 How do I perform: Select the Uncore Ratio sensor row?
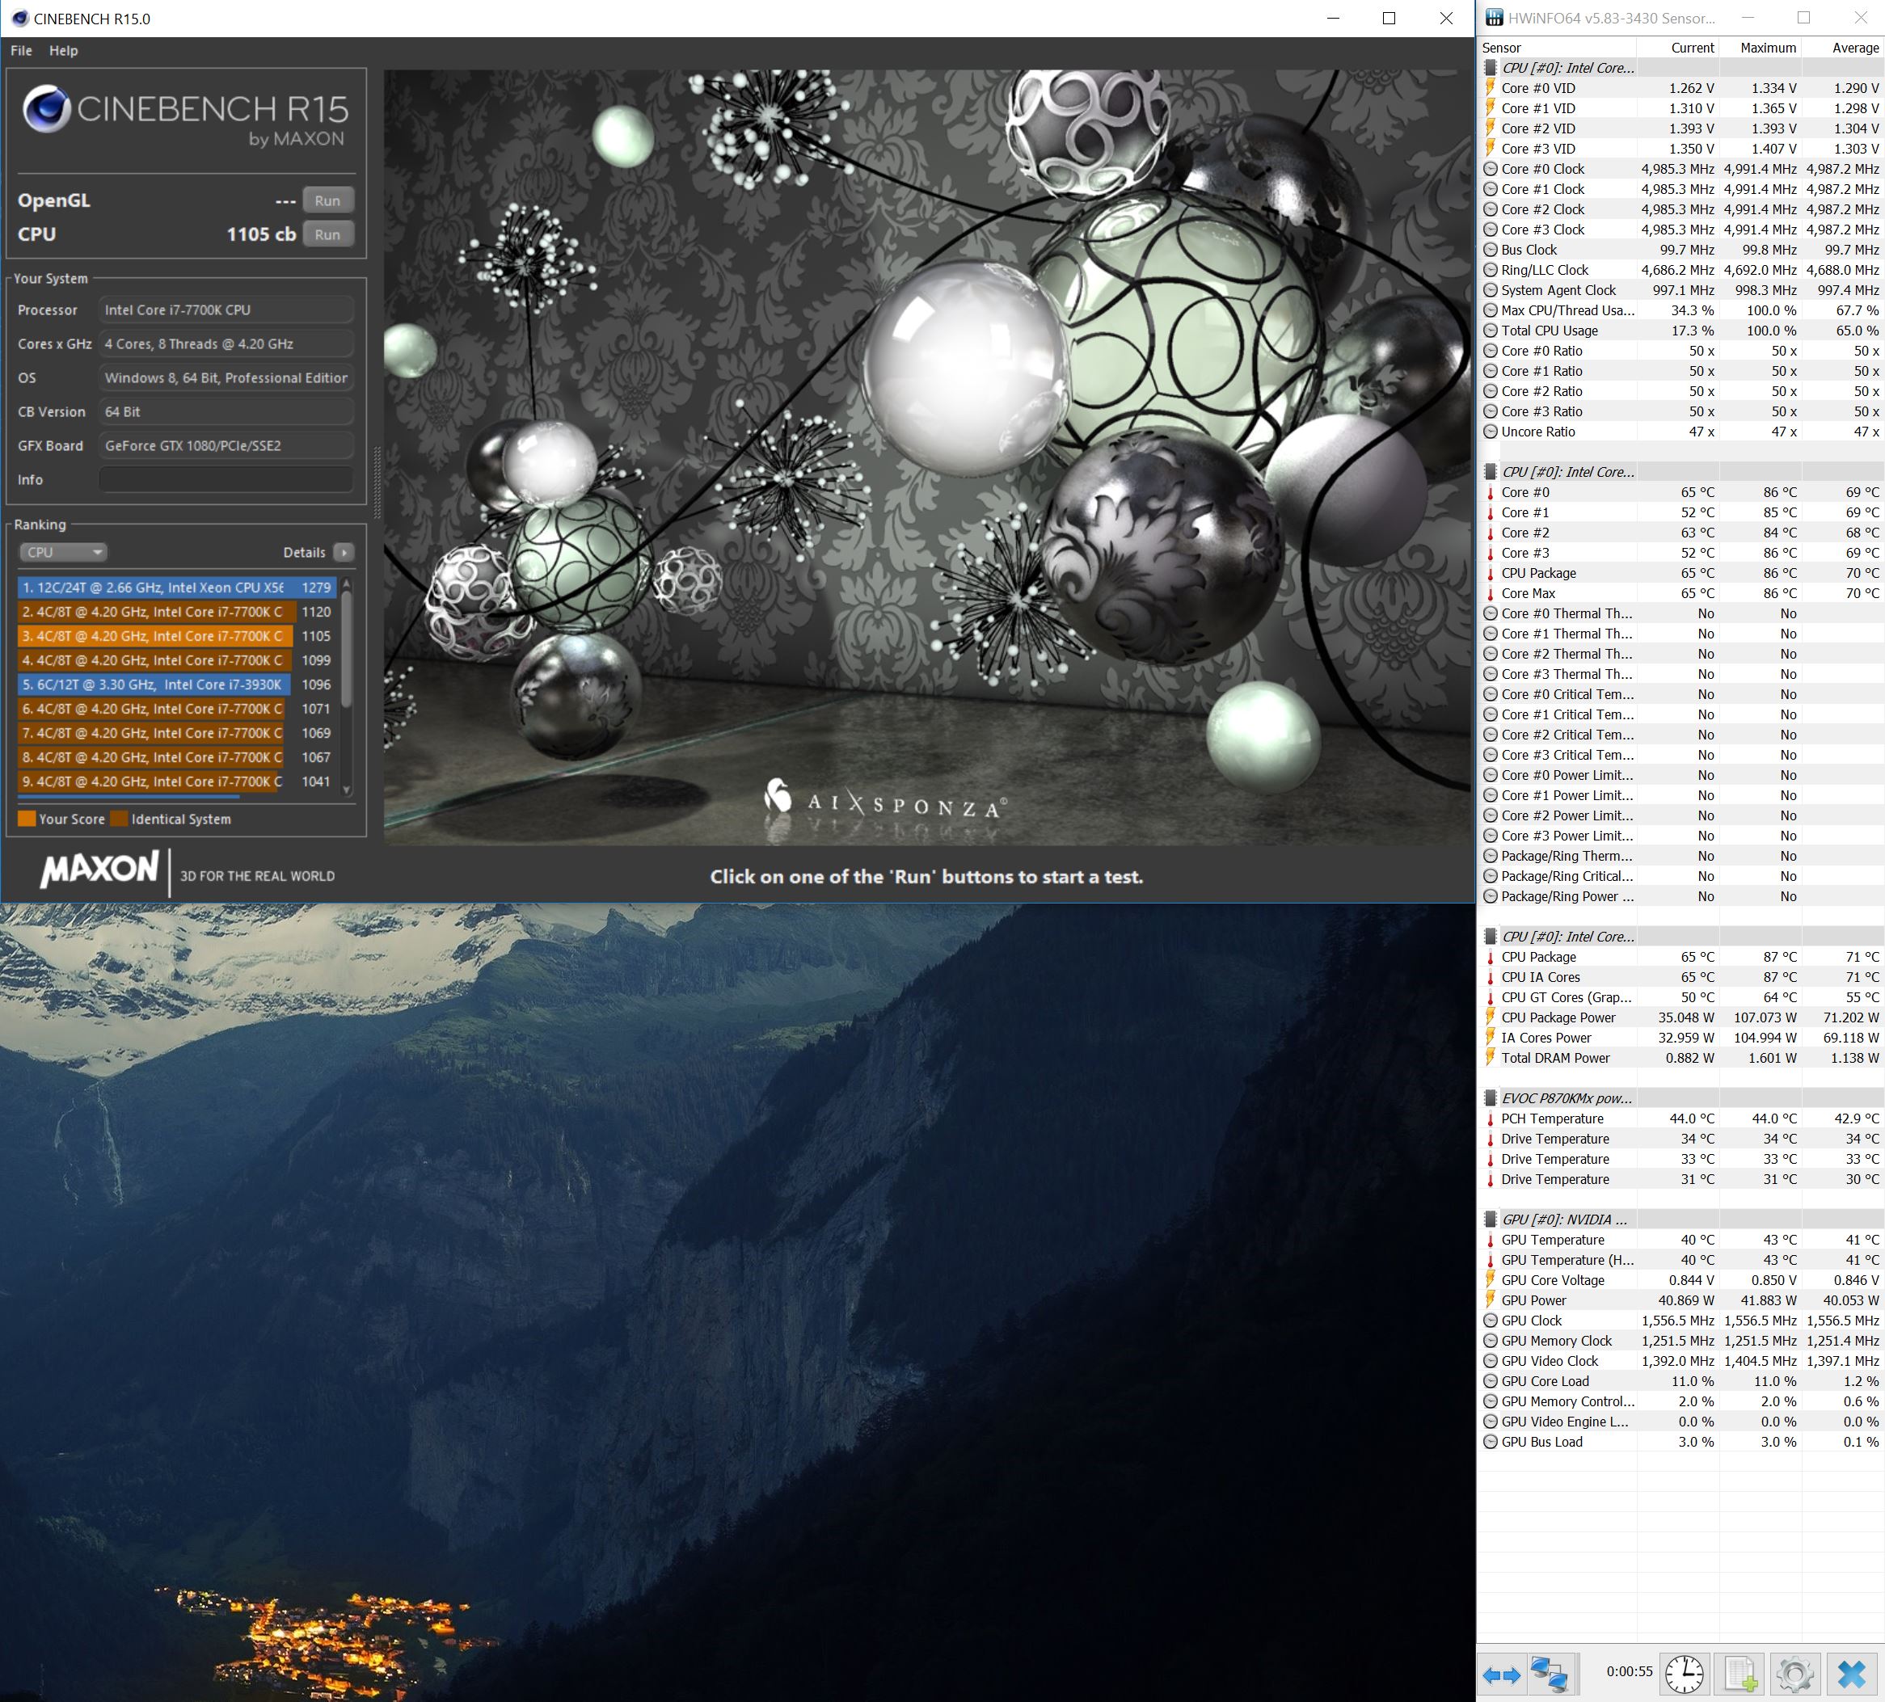(x=1681, y=432)
